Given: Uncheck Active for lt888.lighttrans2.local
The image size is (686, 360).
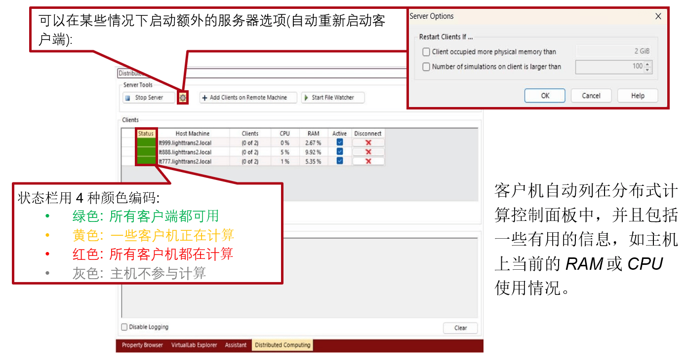Looking at the screenshot, I should click(x=339, y=151).
